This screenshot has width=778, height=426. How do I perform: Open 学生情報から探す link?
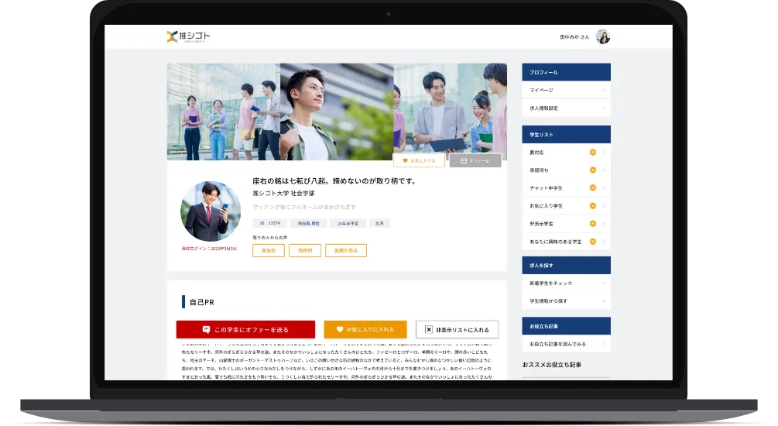566,301
